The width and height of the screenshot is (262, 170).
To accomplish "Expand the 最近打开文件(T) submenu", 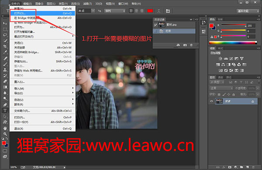I will coord(43,36).
